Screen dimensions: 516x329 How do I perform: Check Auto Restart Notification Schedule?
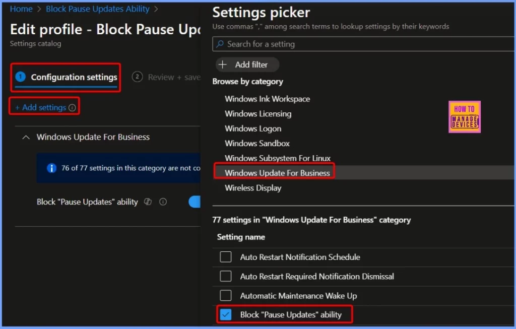(226, 257)
